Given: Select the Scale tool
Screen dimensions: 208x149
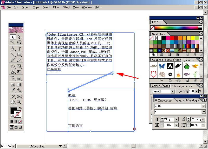Looking at the screenshot, I should 19,66.
